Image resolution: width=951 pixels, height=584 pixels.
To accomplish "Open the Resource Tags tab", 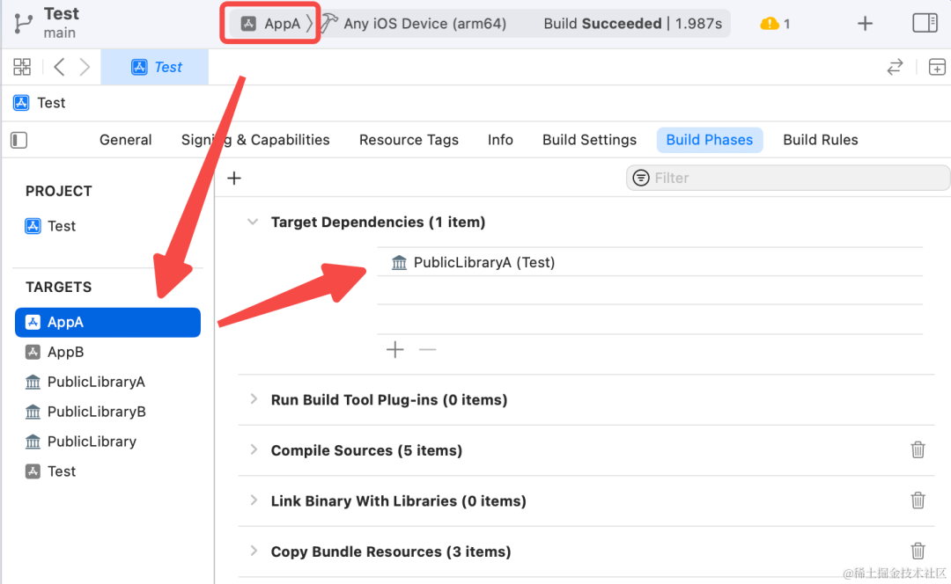I will pyautogui.click(x=409, y=140).
